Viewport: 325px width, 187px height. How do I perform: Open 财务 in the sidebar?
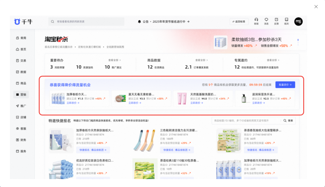pyautogui.click(x=21, y=140)
